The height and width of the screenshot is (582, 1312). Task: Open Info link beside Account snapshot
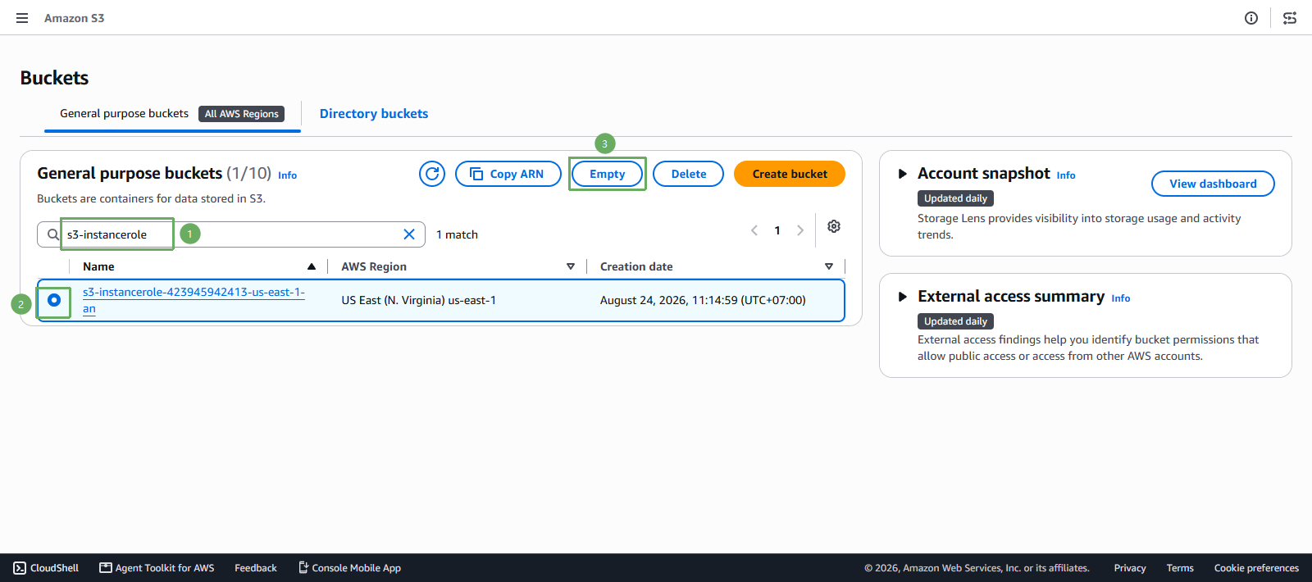pos(1066,175)
